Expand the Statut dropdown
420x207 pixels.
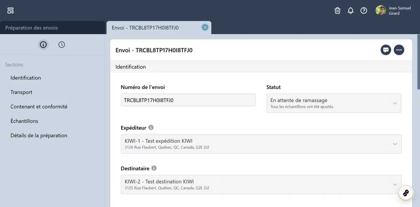334,103
